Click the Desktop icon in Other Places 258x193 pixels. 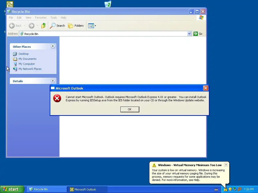coord(15,54)
